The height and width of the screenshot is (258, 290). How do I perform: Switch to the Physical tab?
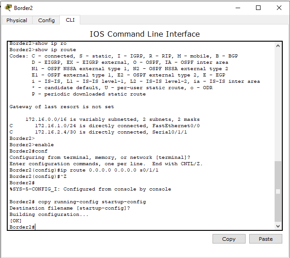tap(17, 20)
